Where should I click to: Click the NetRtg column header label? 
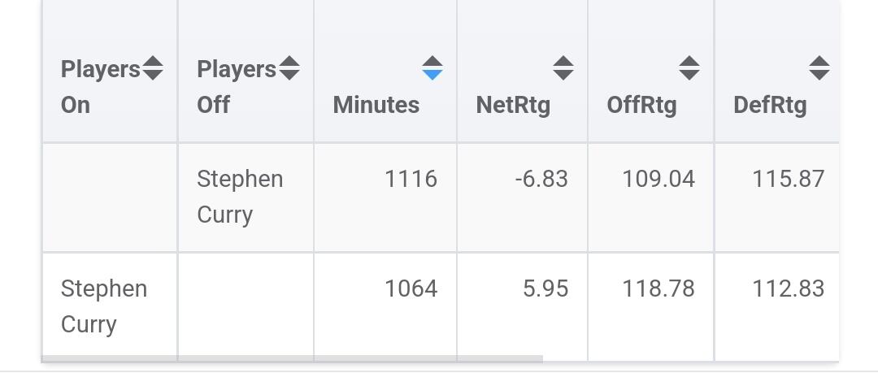[x=513, y=105]
